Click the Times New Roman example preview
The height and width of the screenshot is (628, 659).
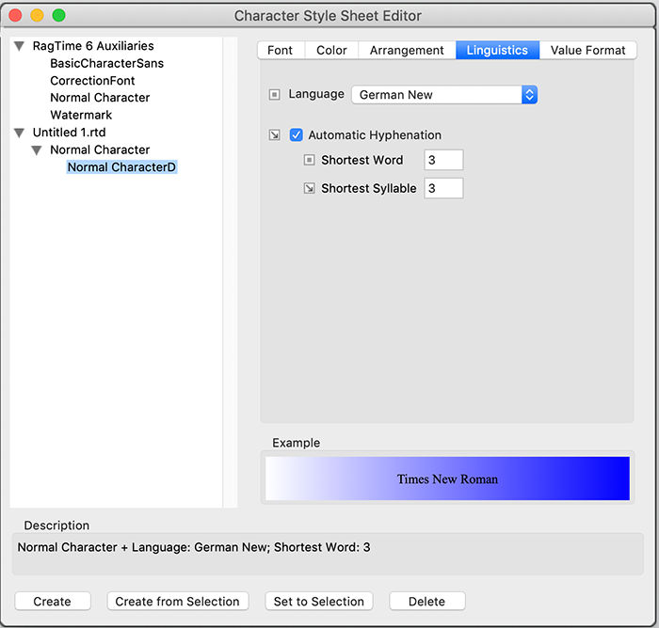click(447, 479)
